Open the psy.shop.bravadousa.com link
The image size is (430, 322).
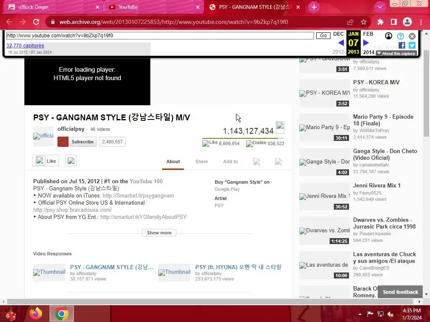[72, 210]
